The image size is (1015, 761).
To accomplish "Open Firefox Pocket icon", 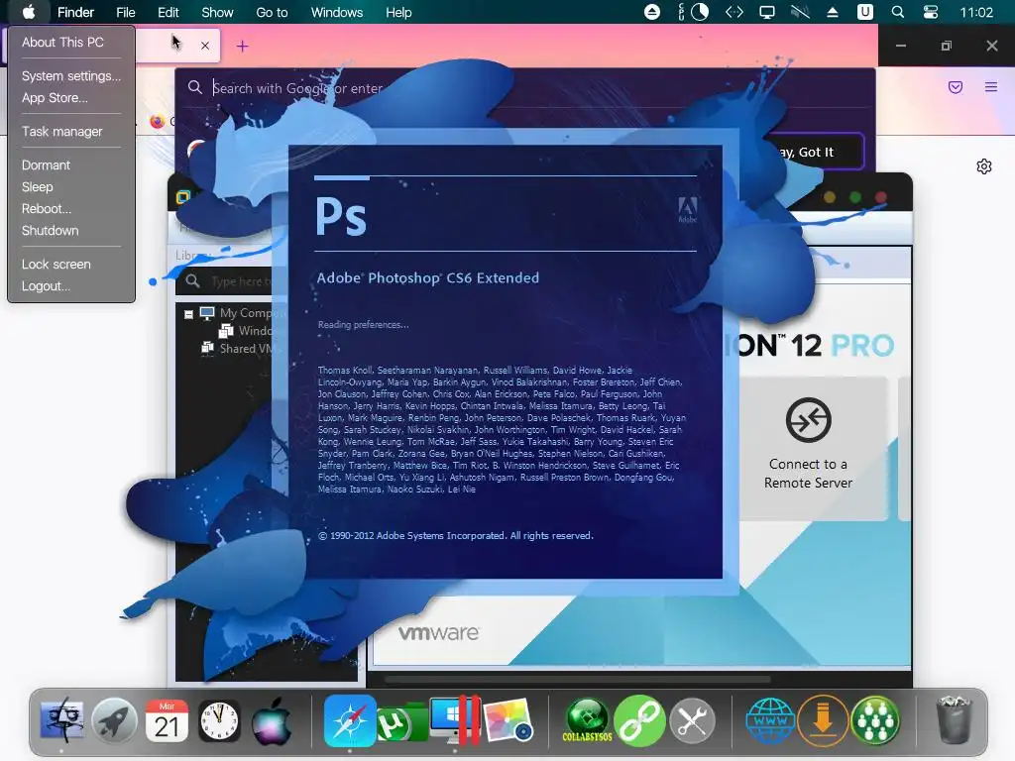I will coord(956,87).
